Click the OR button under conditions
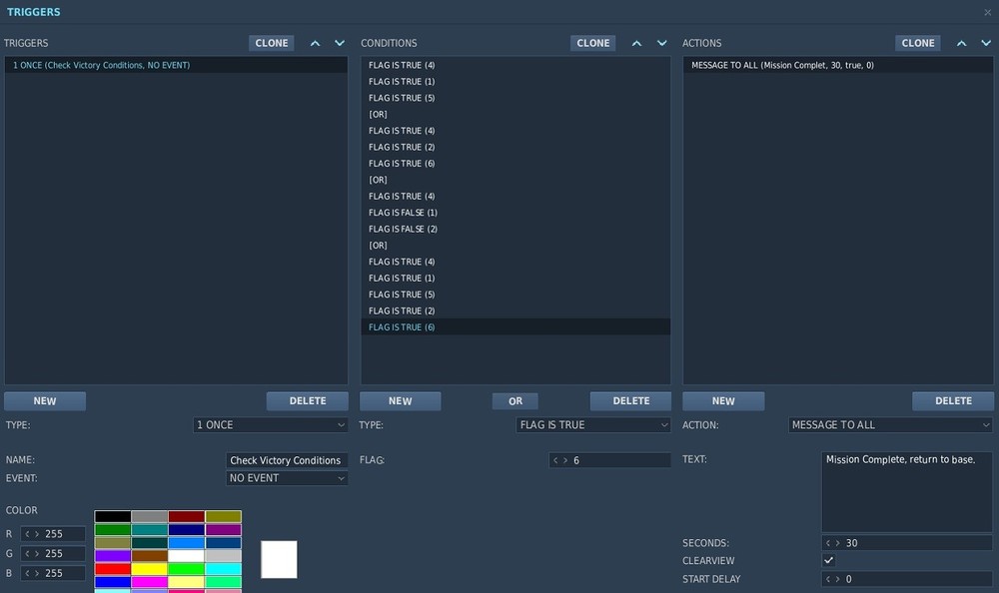The height and width of the screenshot is (593, 999). pyautogui.click(x=515, y=401)
